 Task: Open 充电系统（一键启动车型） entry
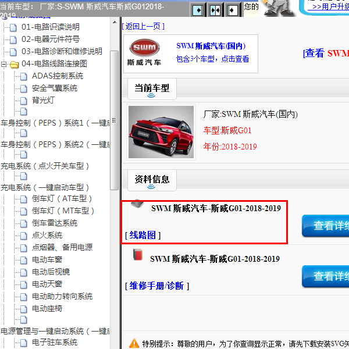(45, 188)
